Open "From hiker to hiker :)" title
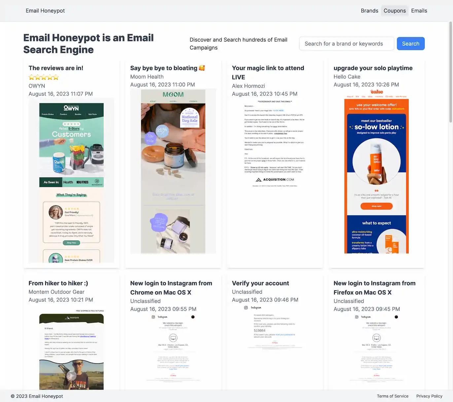Viewport: 453px width, 402px height. point(58,283)
